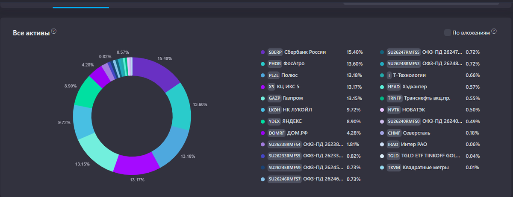The width and height of the screenshot is (513, 197).
Task: Select the HEAD ticker badge
Action: coord(393,87)
